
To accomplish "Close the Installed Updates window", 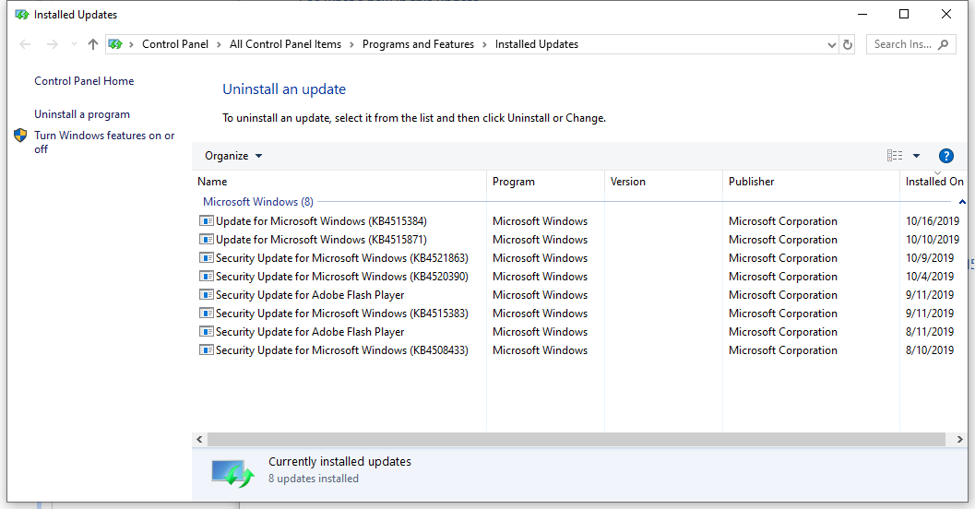I will [945, 15].
